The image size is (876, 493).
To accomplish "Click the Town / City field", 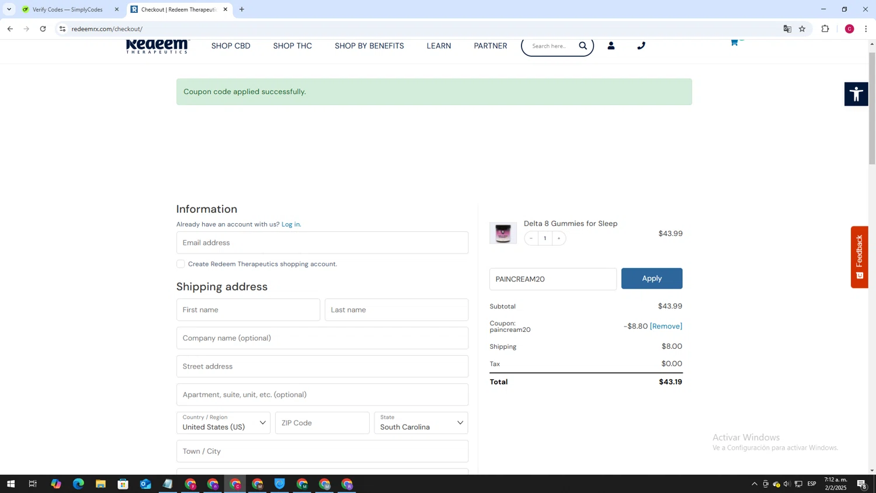I will [x=322, y=452].
